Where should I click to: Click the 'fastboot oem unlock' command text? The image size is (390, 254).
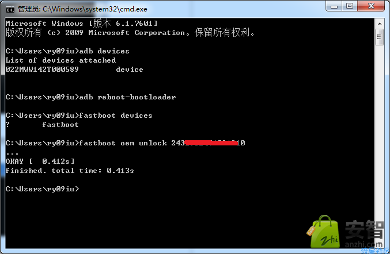coord(123,143)
